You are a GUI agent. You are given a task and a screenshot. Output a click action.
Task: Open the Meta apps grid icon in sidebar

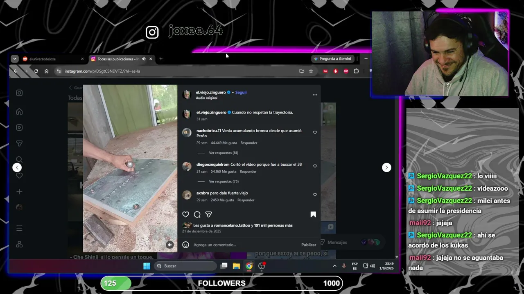tap(19, 244)
